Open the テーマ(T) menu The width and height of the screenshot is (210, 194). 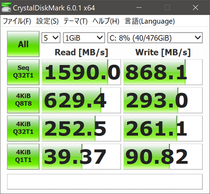click(76, 21)
